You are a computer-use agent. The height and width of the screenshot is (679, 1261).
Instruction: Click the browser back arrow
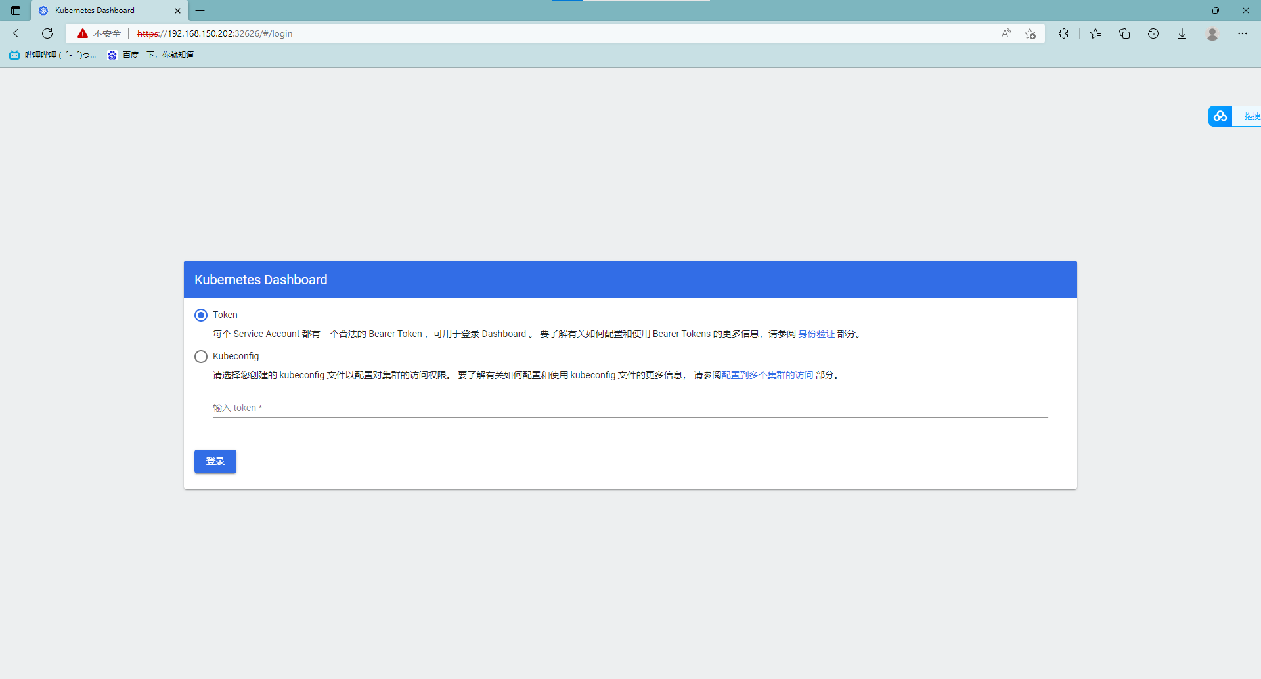pos(18,33)
